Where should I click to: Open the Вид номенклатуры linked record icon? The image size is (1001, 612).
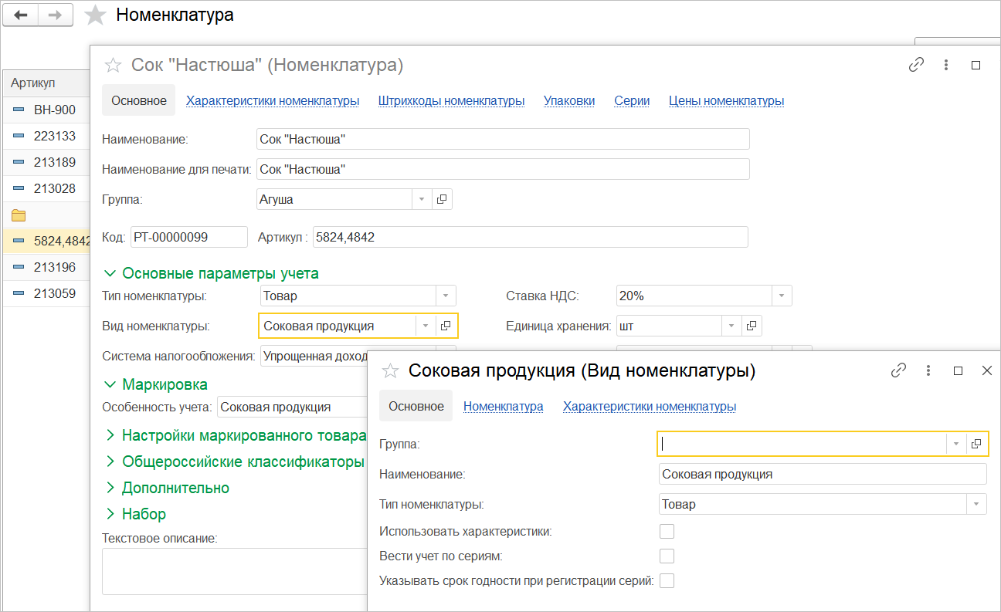click(446, 326)
